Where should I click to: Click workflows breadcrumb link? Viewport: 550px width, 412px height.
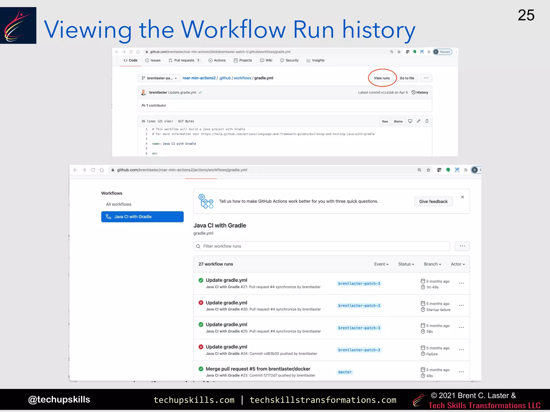pyautogui.click(x=243, y=78)
